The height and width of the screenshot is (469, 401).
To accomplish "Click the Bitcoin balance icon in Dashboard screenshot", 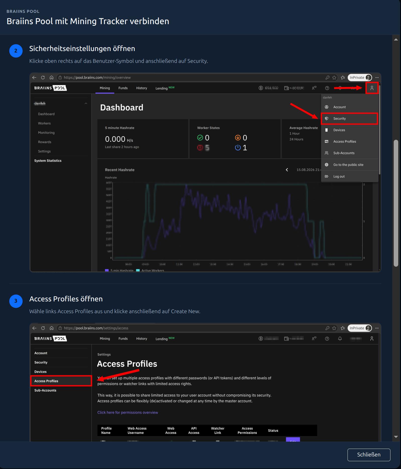I will tap(261, 88).
